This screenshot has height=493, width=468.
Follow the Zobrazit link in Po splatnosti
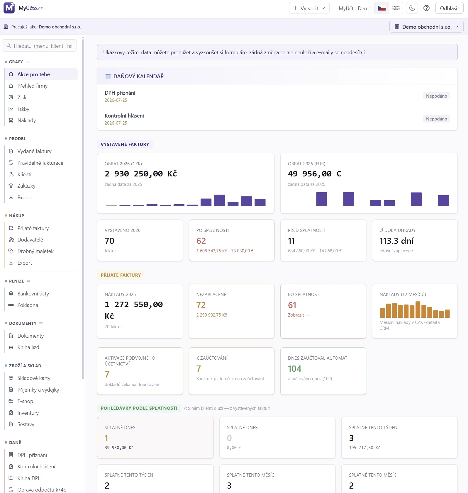[298, 315]
